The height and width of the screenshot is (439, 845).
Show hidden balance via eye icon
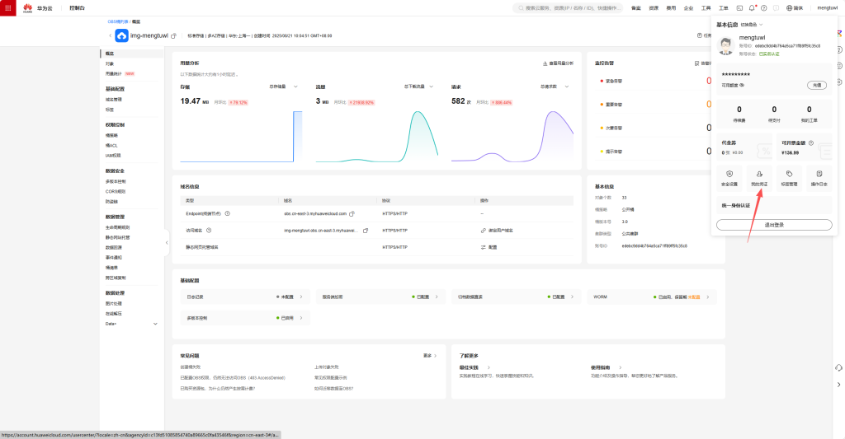[x=742, y=85]
